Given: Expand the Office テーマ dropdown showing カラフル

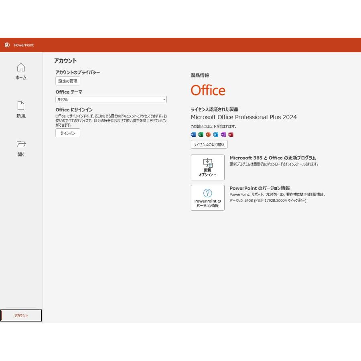Looking at the screenshot, I should [111, 99].
